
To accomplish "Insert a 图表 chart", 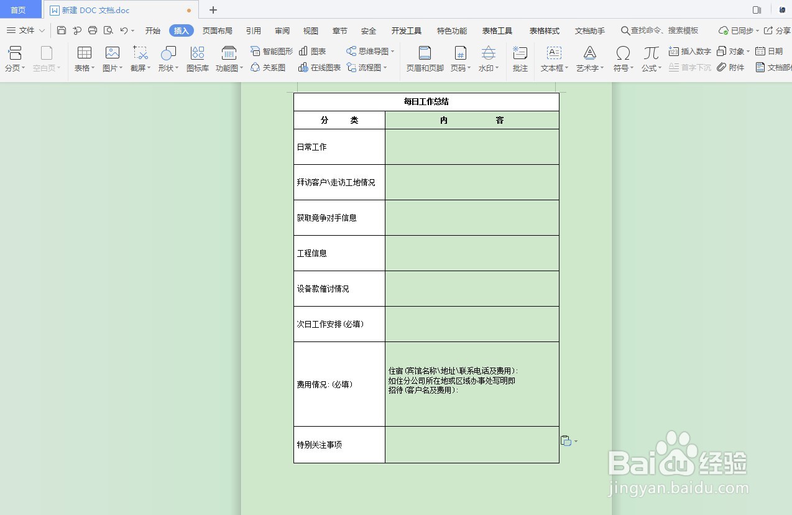I will 312,51.
